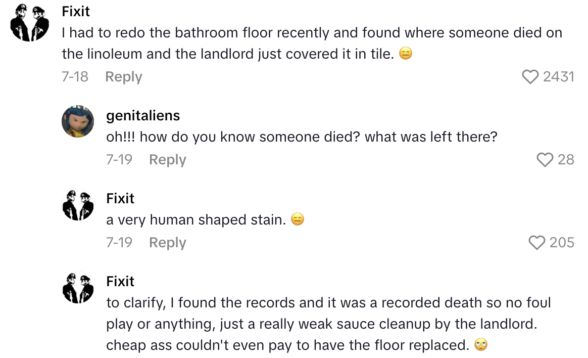The width and height of the screenshot is (588, 358).
Task: Reply to the genitaliens question
Action: coord(167,160)
